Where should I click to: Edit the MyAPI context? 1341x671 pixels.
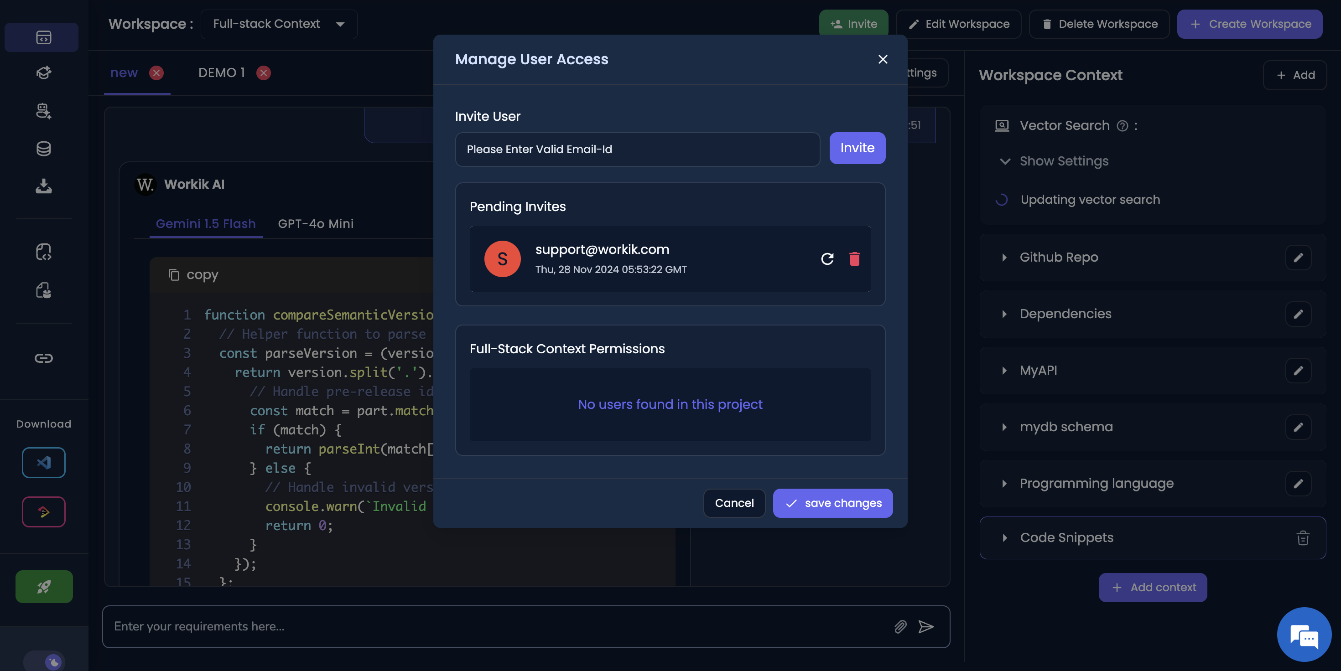(1298, 370)
